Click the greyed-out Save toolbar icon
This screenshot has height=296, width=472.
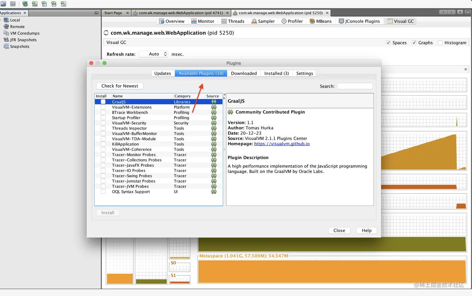(x=13, y=4)
